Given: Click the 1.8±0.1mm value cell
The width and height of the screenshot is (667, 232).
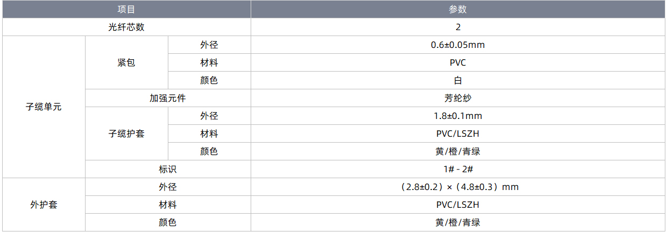Looking at the screenshot, I should tap(458, 116).
